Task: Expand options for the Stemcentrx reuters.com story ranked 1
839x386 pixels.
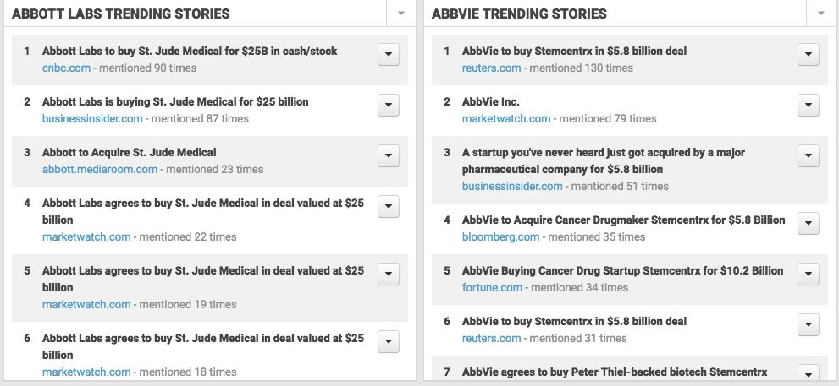Action: click(809, 54)
